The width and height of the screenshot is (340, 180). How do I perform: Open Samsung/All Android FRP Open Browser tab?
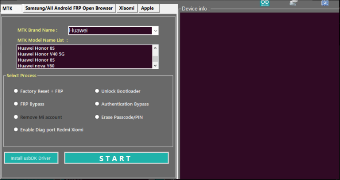[x=69, y=8]
